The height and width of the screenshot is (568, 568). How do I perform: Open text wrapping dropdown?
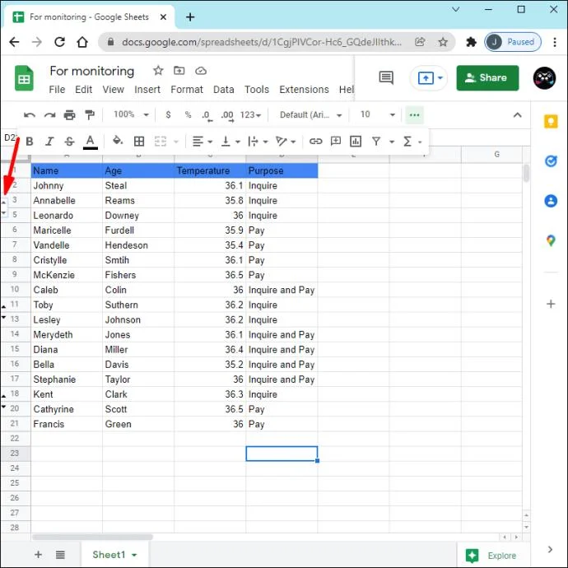click(258, 142)
